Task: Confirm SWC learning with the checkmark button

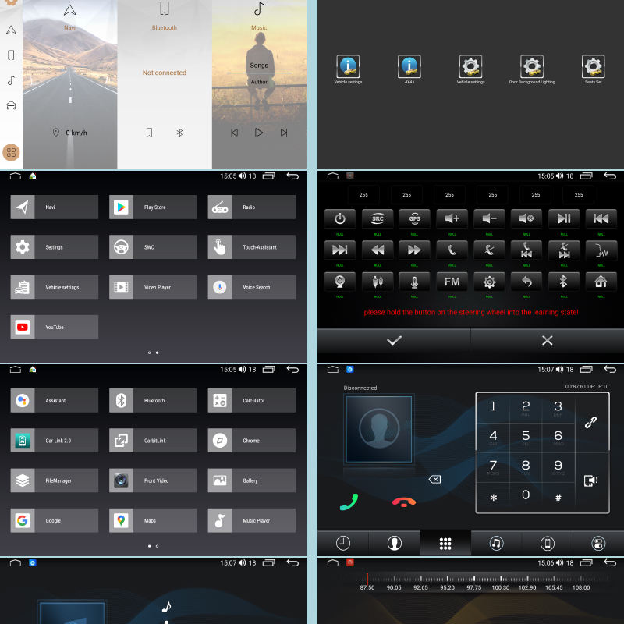Action: (394, 341)
